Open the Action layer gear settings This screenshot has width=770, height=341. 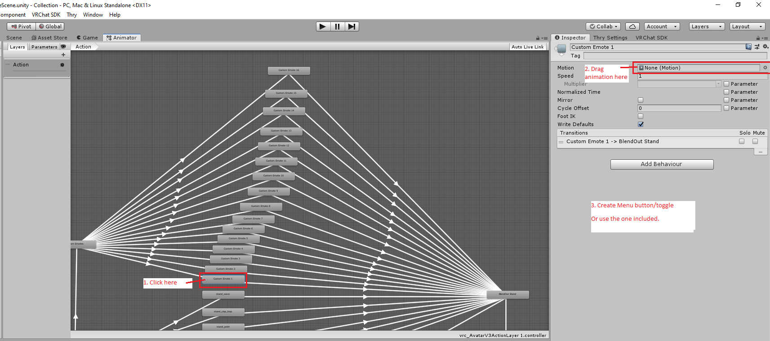tap(62, 65)
